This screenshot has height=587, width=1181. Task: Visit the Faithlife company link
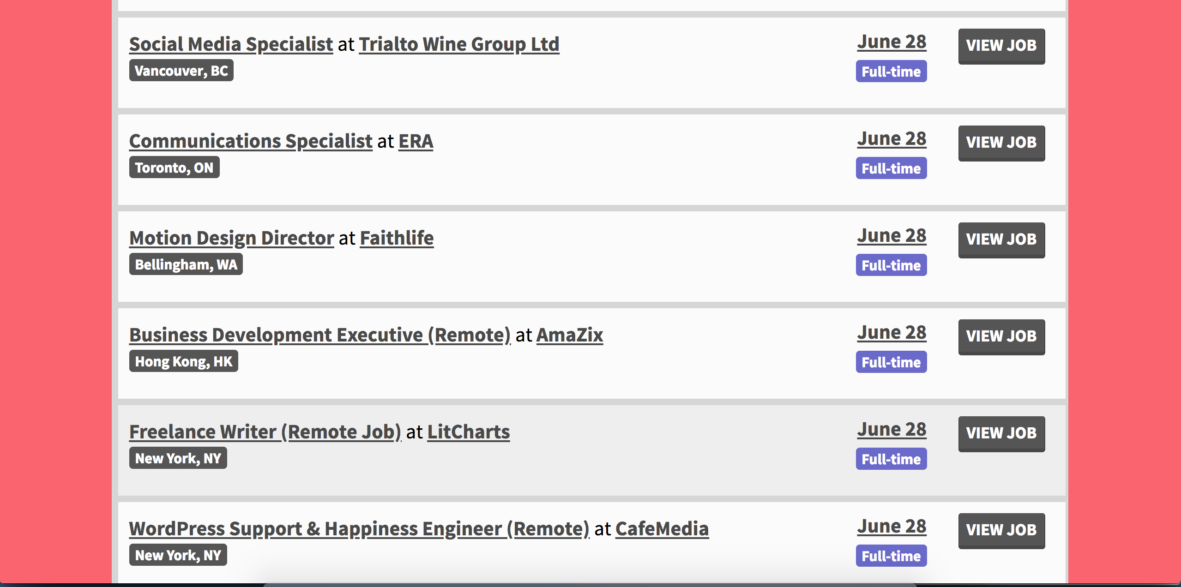(396, 238)
